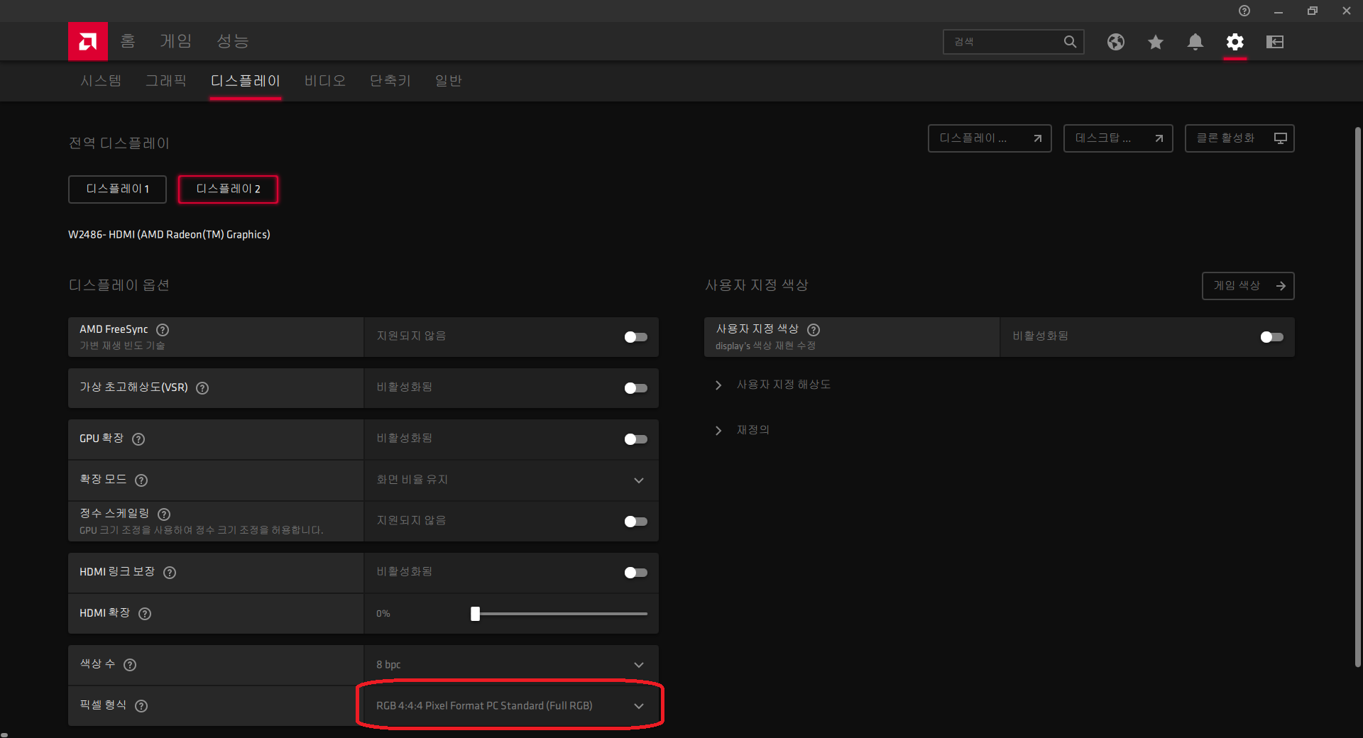The width and height of the screenshot is (1363, 738).
Task: Select 디스플레이 1 button
Action: click(117, 189)
